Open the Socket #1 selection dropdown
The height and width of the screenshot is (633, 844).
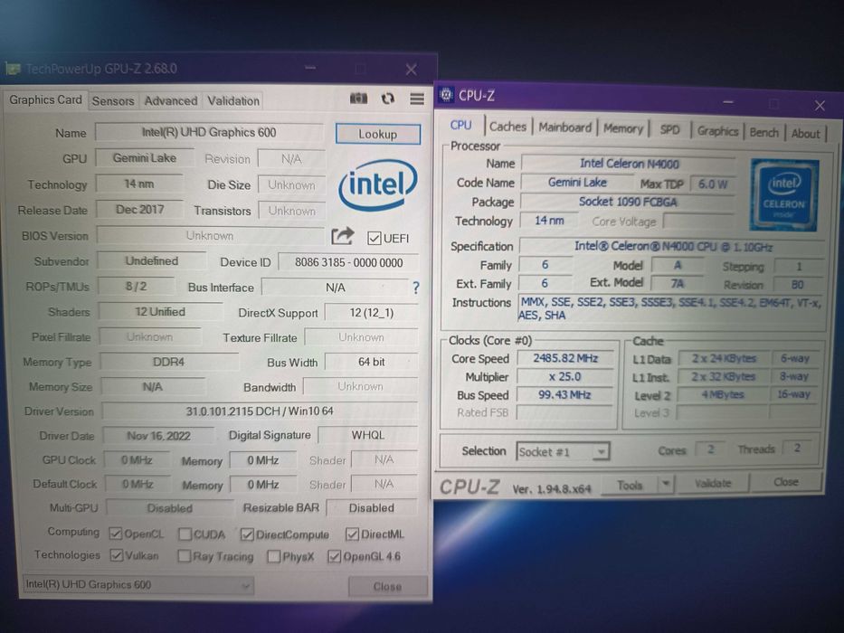tap(563, 451)
